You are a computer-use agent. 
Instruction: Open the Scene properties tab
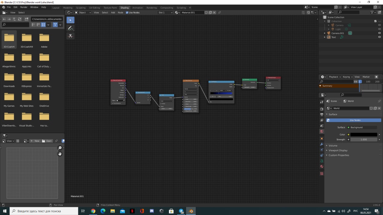point(322,126)
